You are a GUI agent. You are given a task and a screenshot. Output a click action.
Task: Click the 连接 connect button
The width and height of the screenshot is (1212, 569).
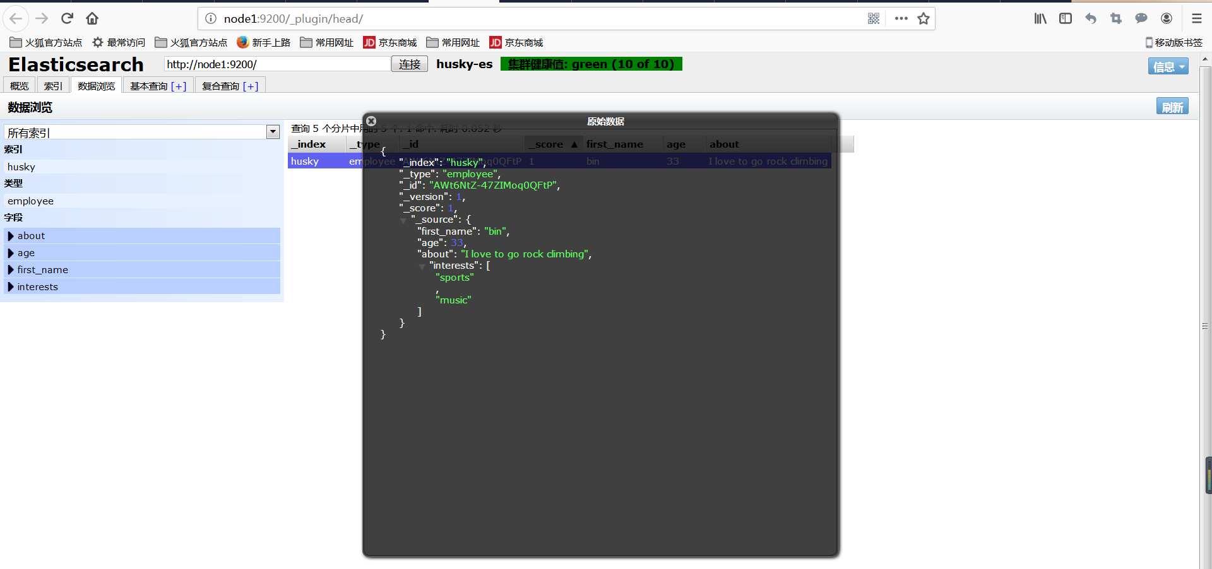pyautogui.click(x=410, y=64)
